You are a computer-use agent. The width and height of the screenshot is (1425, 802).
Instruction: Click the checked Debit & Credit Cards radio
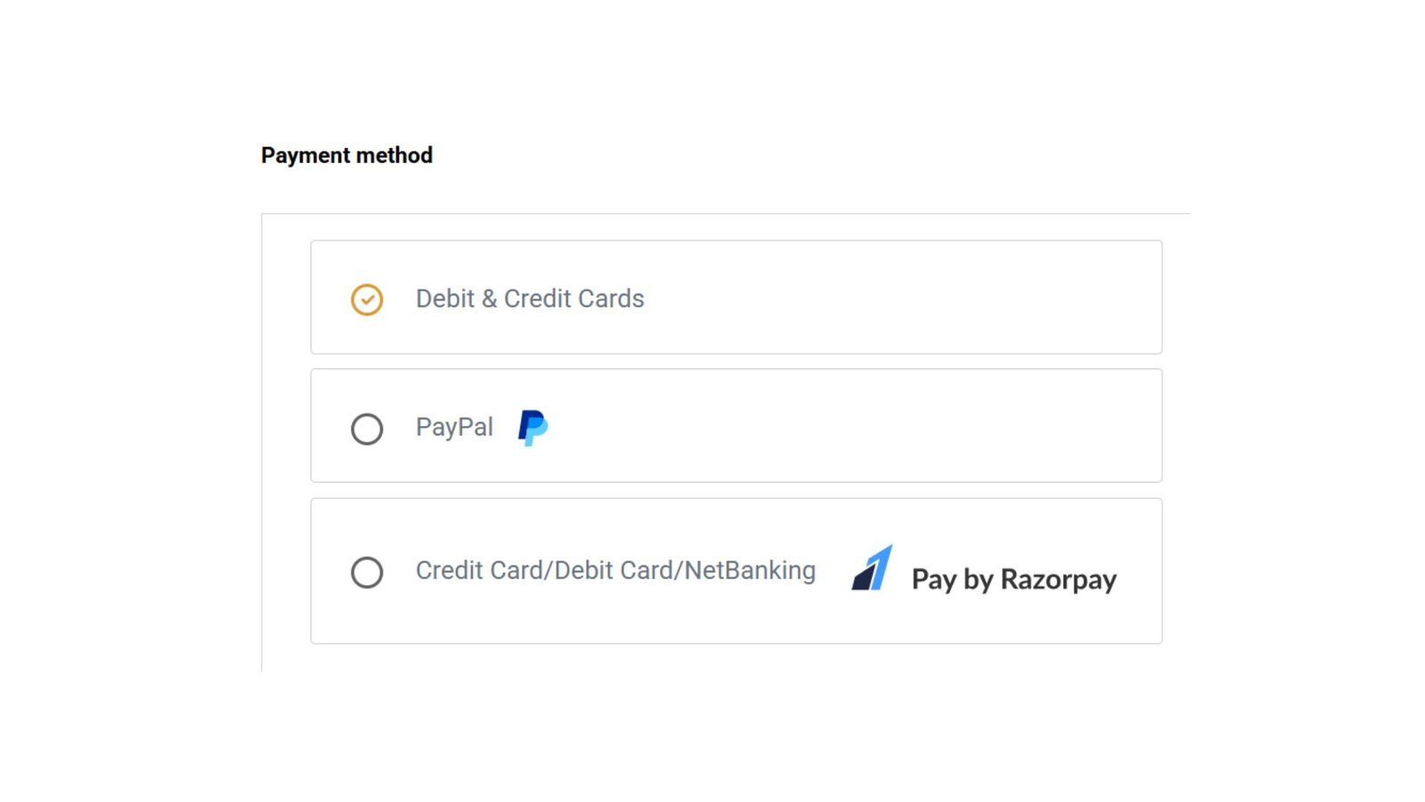367,299
